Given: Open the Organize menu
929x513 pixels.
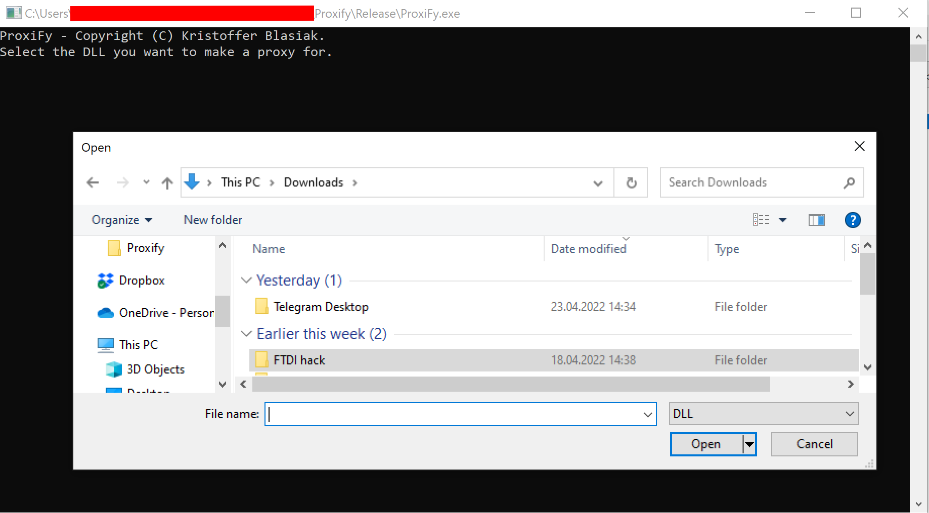Looking at the screenshot, I should pos(122,220).
